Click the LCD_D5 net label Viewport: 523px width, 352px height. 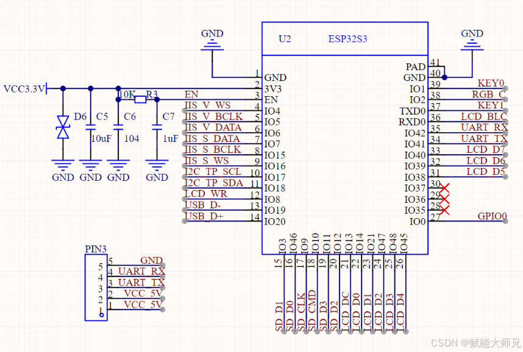pos(486,171)
